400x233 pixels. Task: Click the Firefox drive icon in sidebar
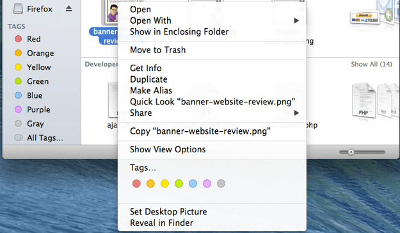(x=18, y=9)
